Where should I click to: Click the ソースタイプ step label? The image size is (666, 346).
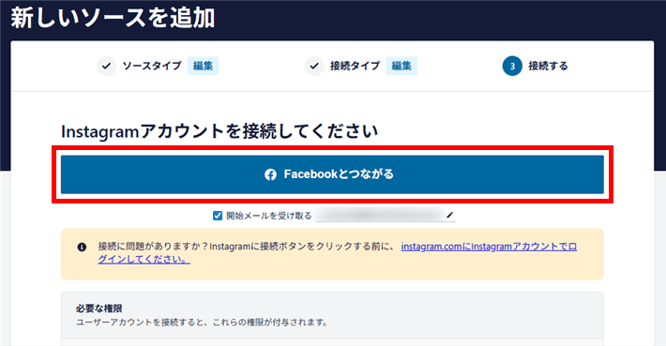pos(152,66)
